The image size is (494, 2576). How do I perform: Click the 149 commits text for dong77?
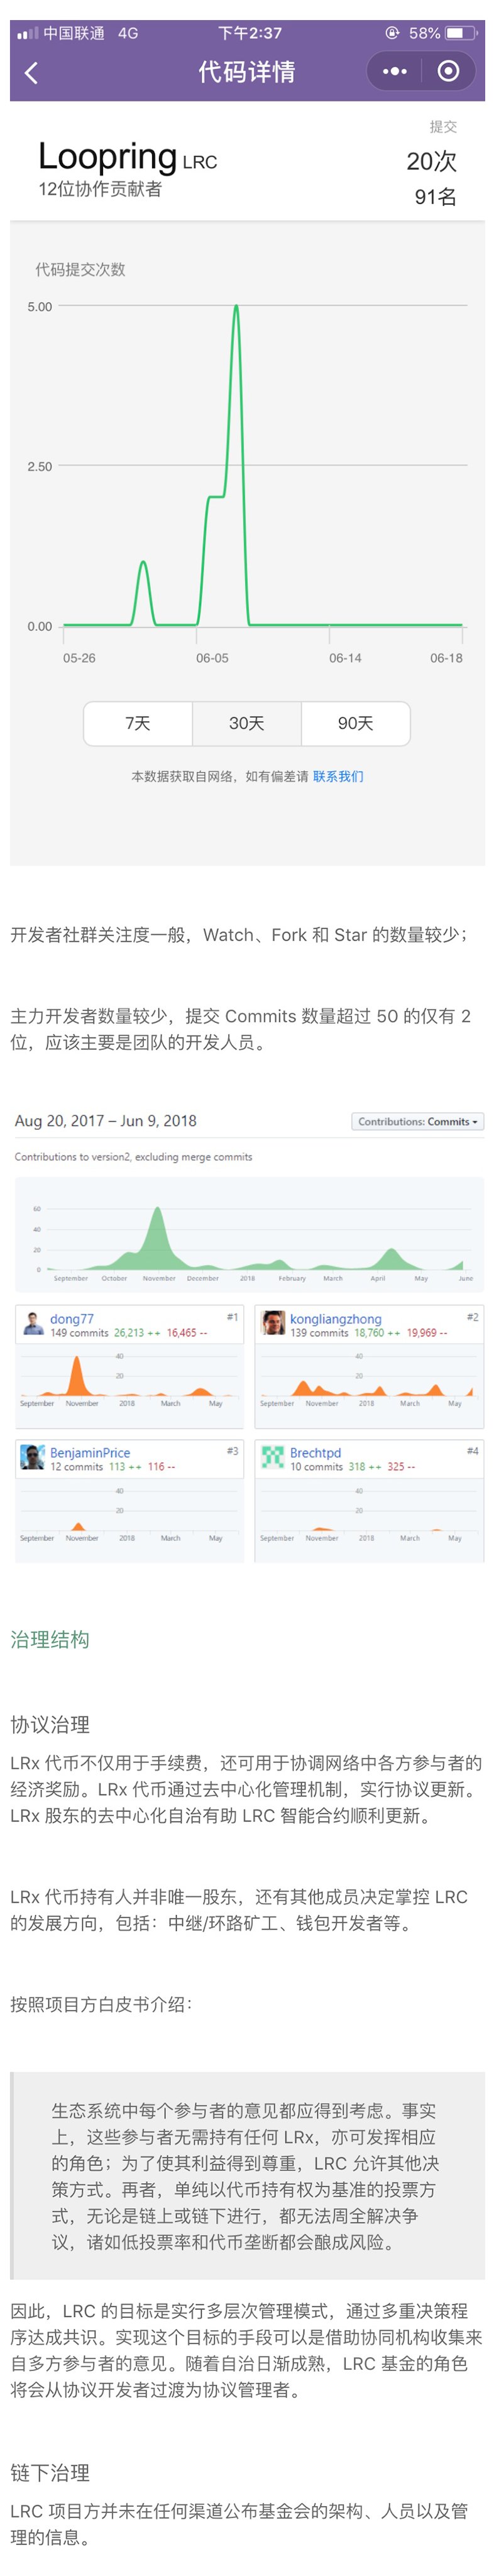click(x=79, y=1333)
